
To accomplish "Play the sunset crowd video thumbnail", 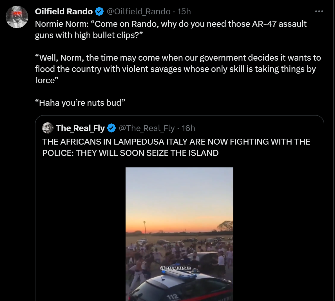I will tap(179, 234).
